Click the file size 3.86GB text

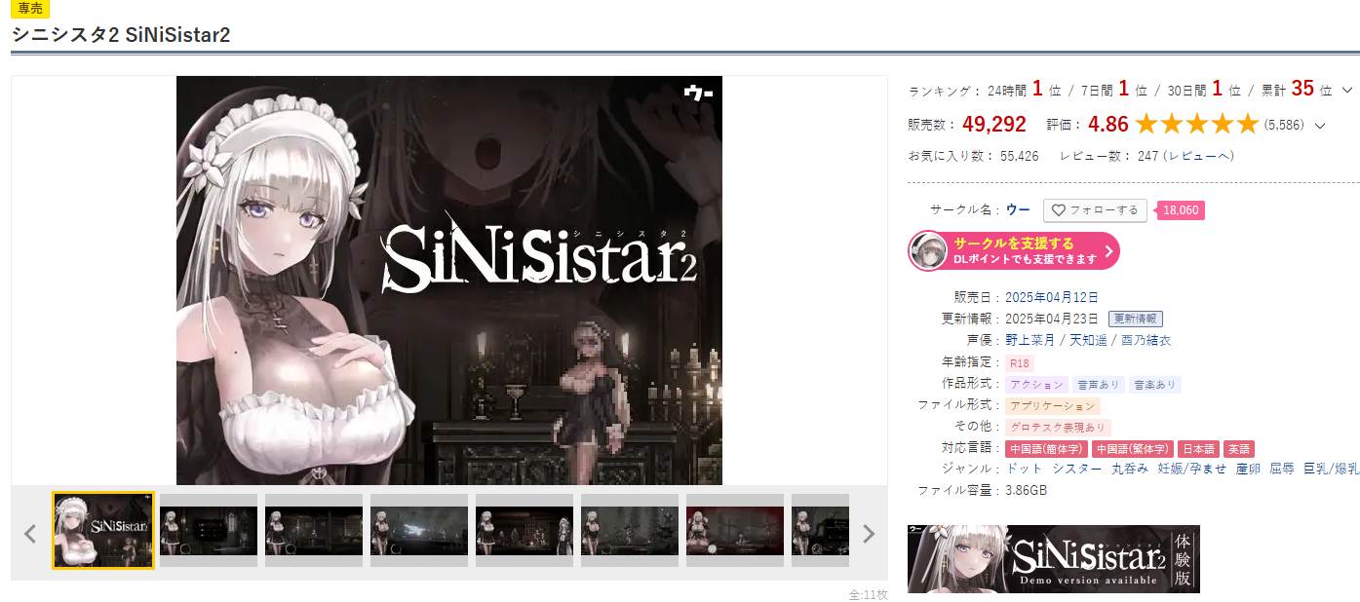(1026, 490)
